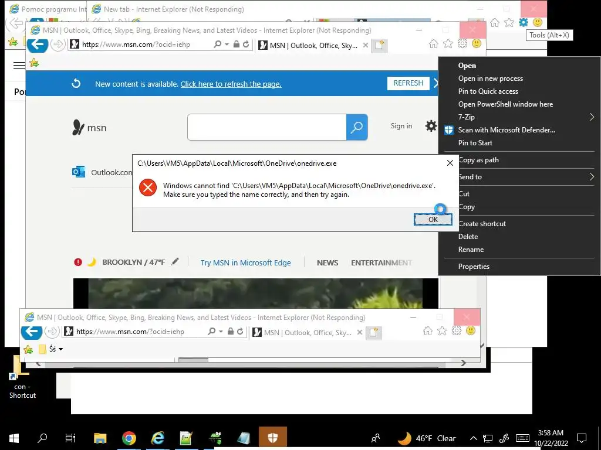
Task: Edit Brooklyn weather location pencil icon
Action: tap(175, 262)
